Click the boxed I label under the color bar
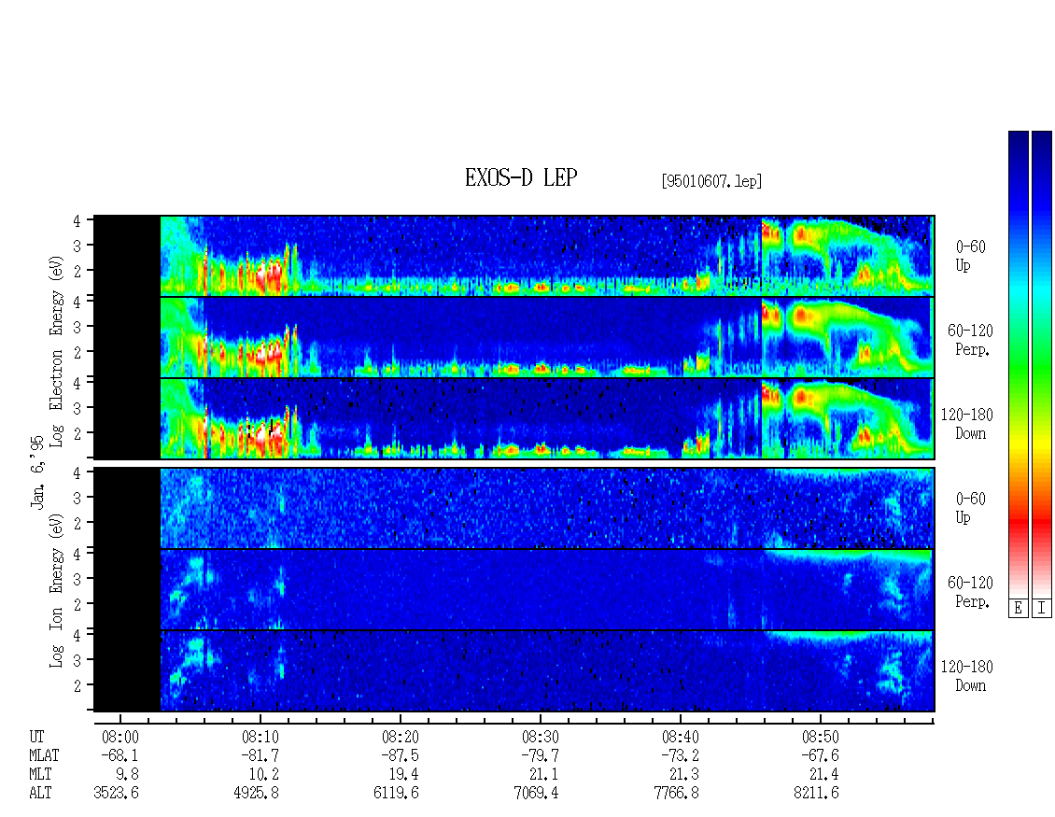This screenshot has width=1055, height=817. tap(1042, 608)
